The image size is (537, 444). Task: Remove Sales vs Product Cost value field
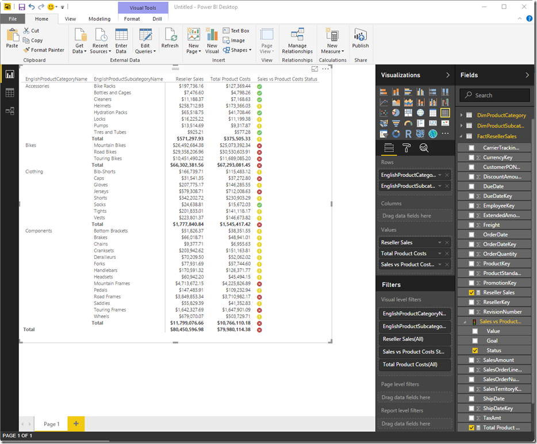(447, 265)
